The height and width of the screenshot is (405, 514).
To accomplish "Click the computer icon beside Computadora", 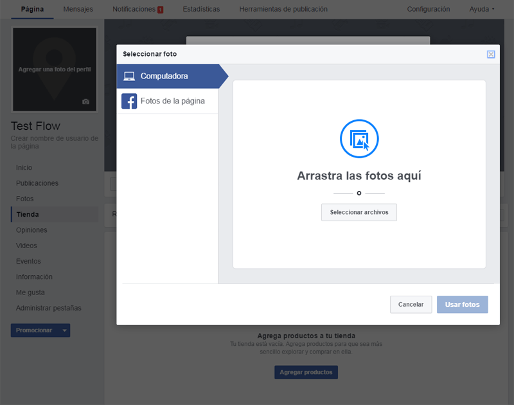I will (129, 76).
